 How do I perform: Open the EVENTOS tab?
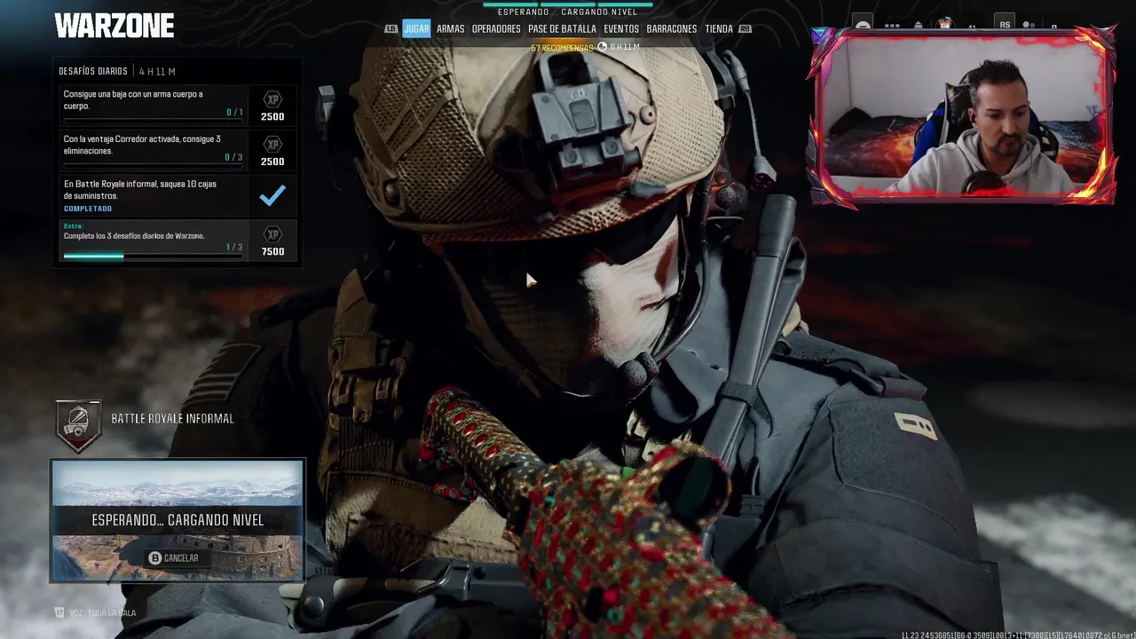point(621,28)
